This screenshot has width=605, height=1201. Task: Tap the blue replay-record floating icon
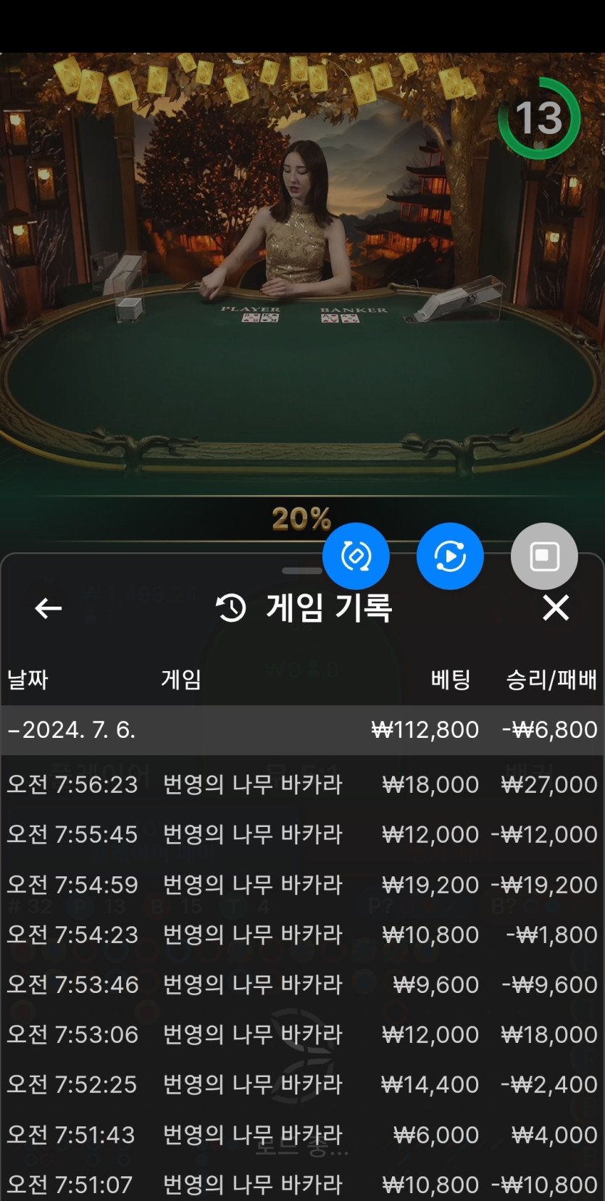[x=450, y=556]
